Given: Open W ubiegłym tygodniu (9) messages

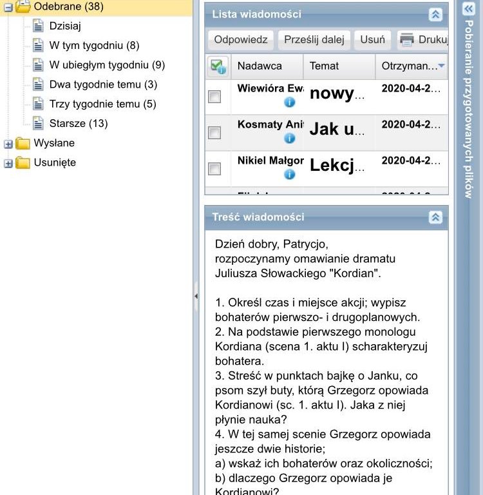Looking at the screenshot, I should click(x=107, y=65).
